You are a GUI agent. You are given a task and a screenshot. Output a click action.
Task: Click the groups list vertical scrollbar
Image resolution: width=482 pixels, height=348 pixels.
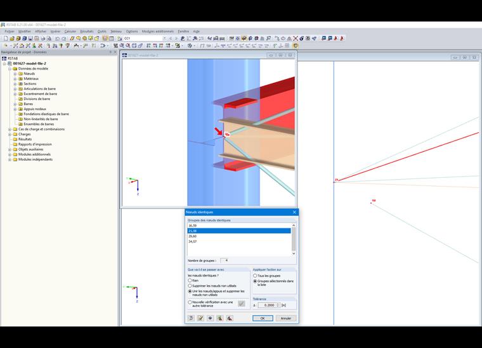[x=294, y=239]
